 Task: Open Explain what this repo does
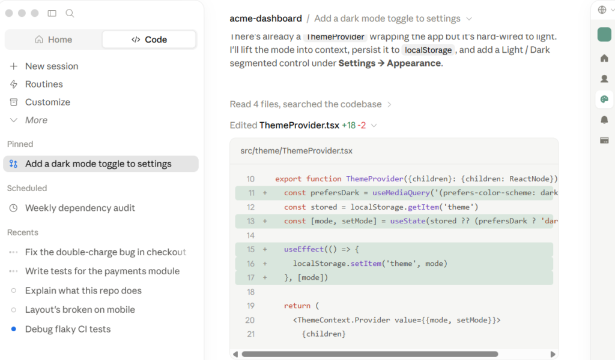click(83, 291)
